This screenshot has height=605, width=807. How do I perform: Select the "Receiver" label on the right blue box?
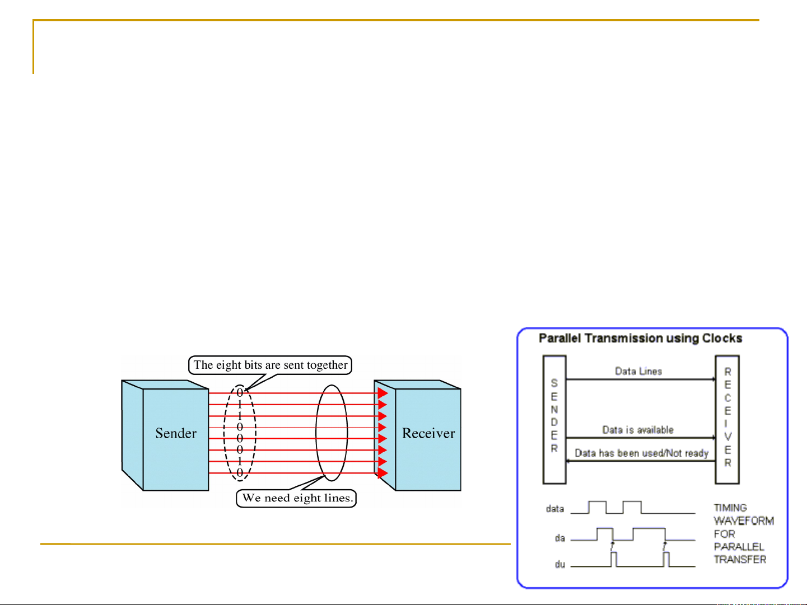(428, 433)
